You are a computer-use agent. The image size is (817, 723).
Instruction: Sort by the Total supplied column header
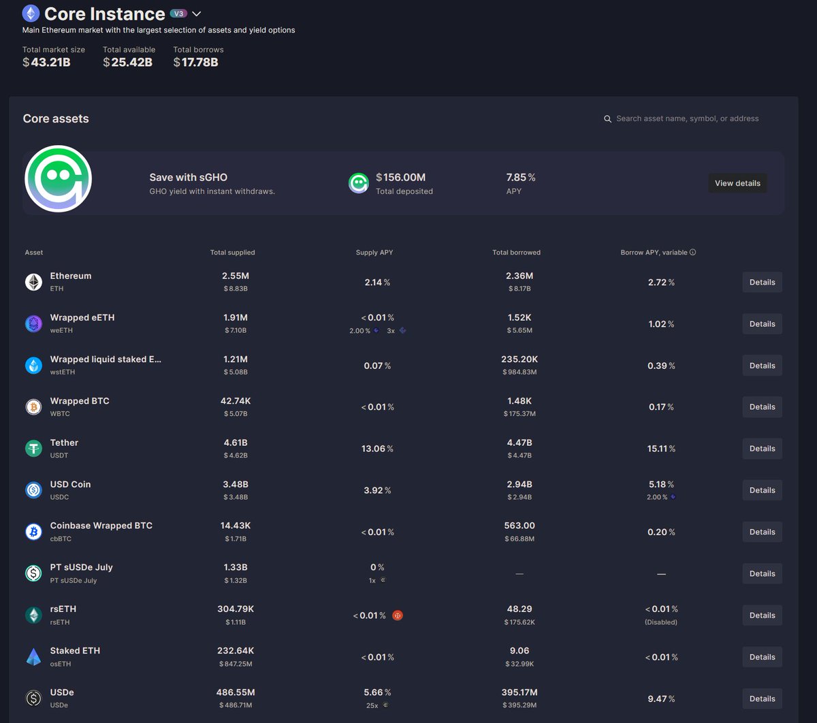[232, 253]
